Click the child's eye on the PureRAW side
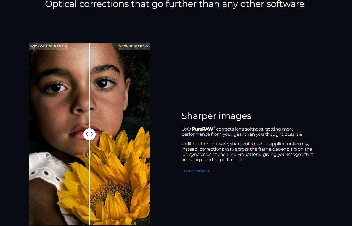This screenshot has height=226, width=352. coord(103,83)
